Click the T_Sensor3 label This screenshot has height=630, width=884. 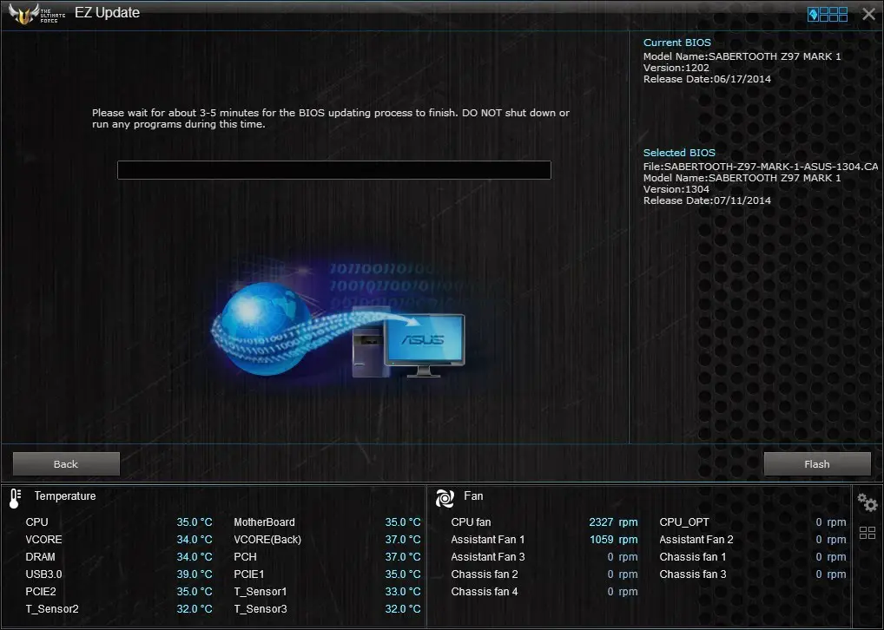coord(261,609)
